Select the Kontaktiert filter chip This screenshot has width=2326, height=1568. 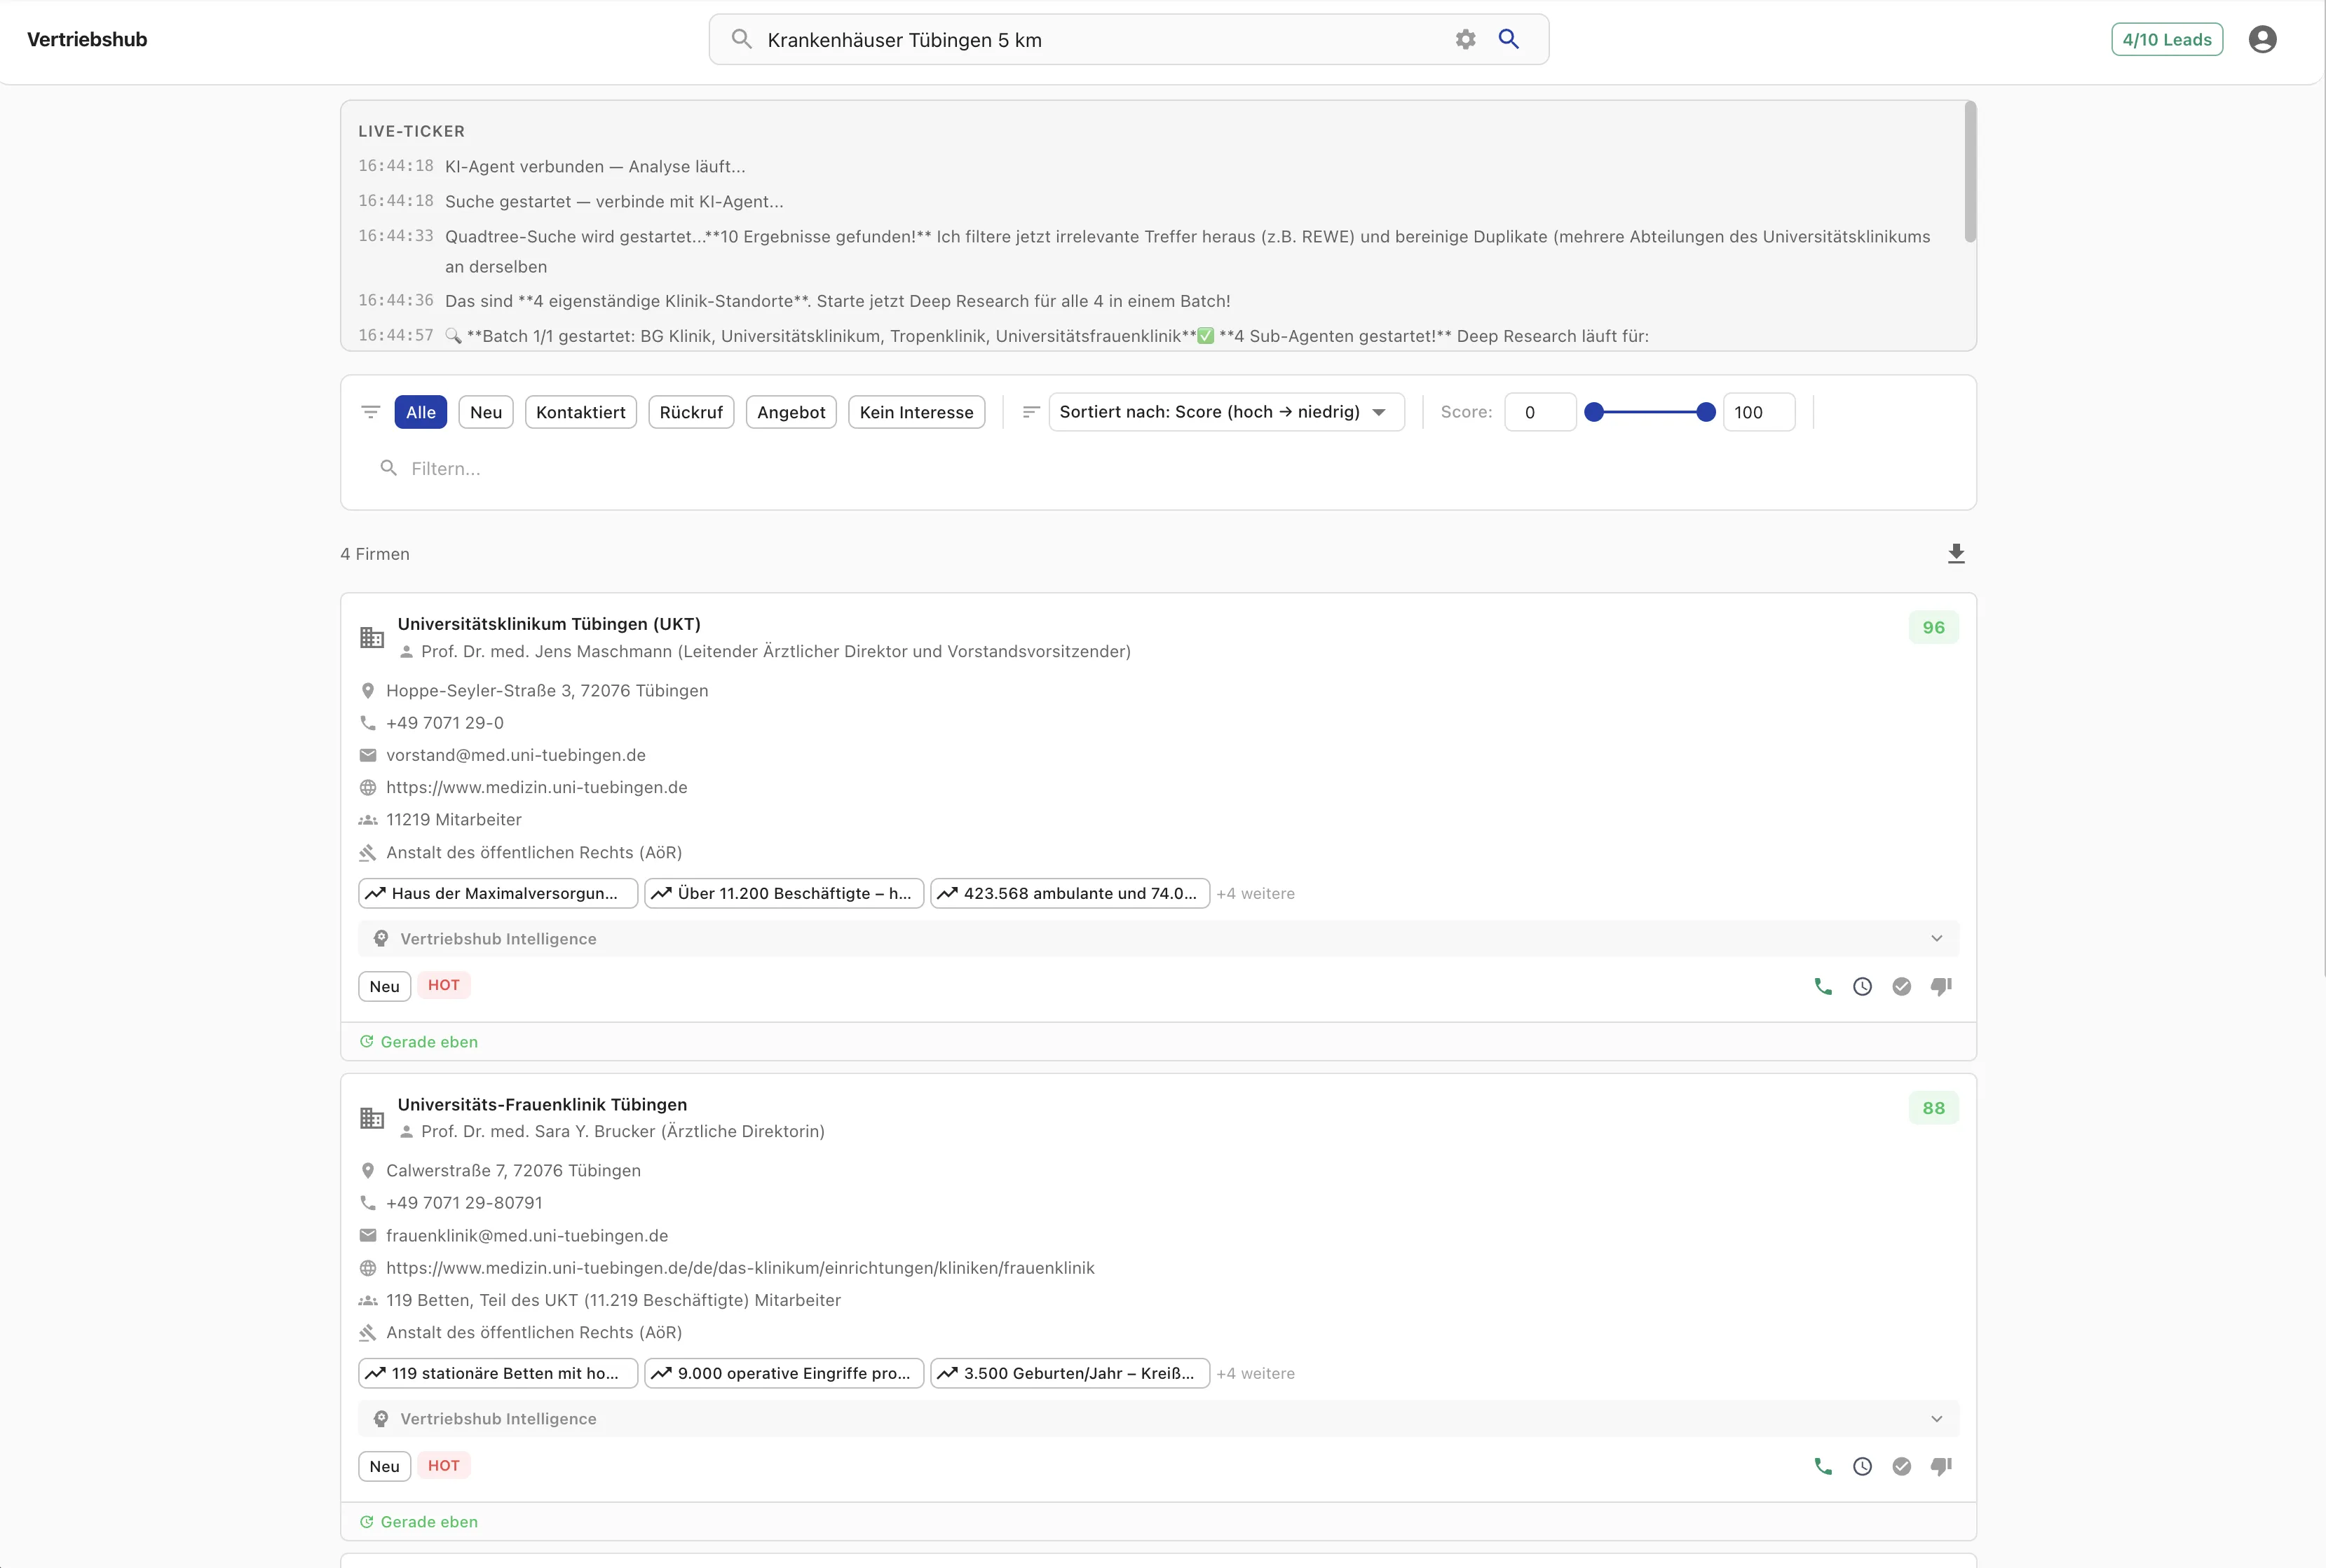[x=580, y=412]
